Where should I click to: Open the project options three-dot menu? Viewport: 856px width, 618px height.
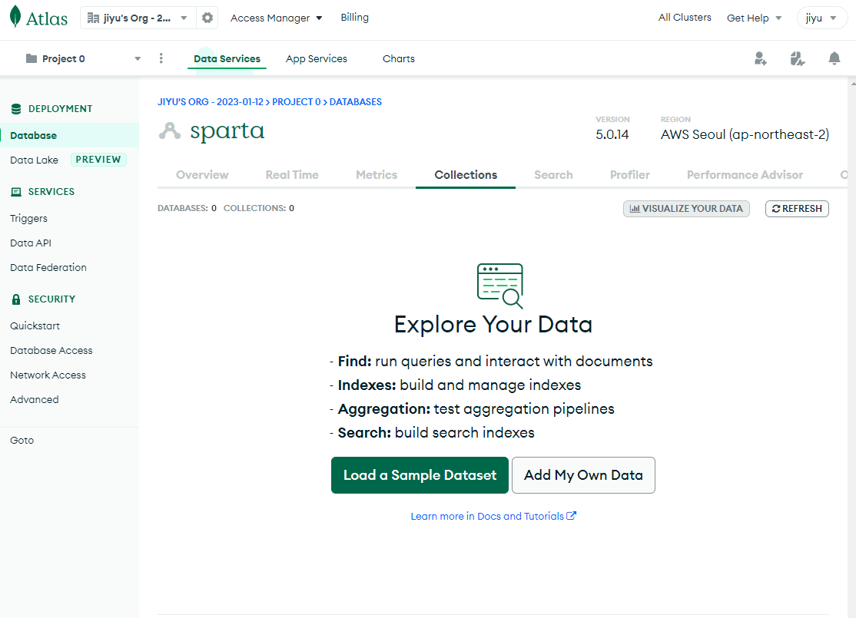[161, 58]
